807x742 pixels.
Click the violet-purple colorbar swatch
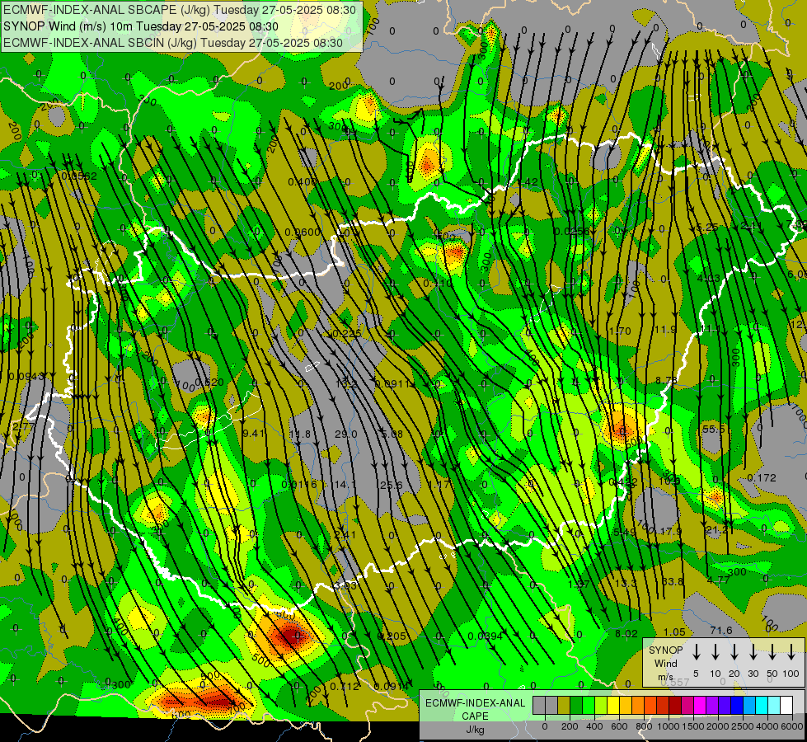point(711,706)
